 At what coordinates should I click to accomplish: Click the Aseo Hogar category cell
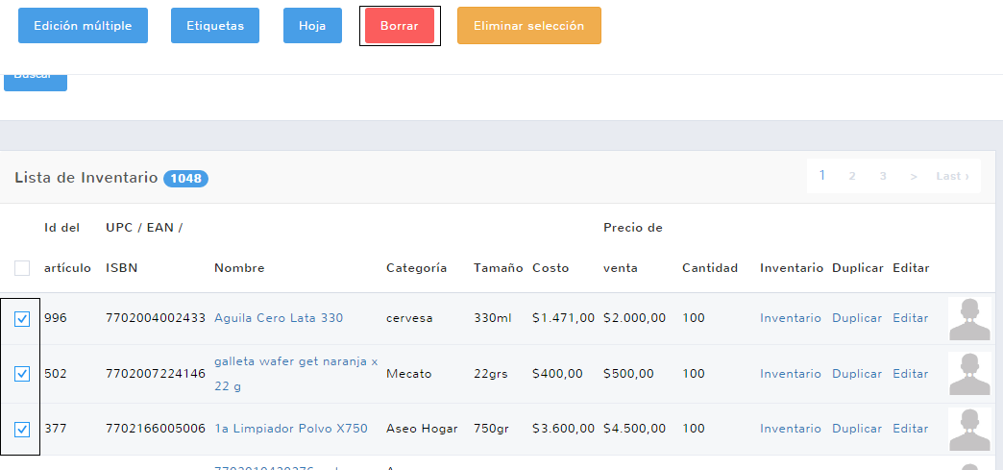coord(422,429)
